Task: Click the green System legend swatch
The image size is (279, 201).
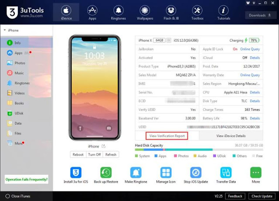Action: 136,156
